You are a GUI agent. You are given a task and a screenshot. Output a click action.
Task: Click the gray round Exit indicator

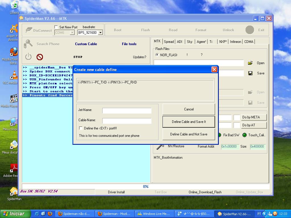tap(250, 30)
